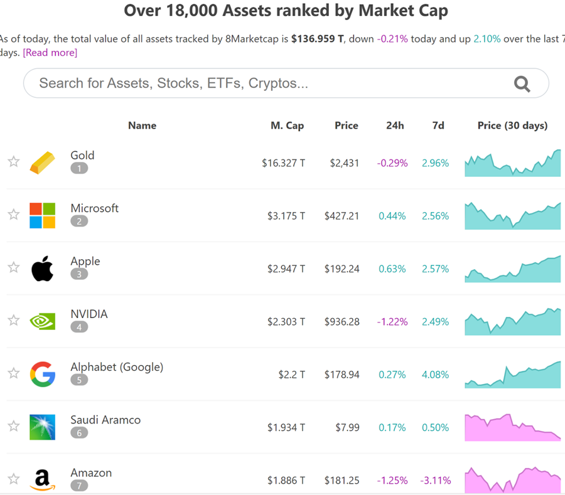Open the Read more link
This screenshot has width=565, height=495.
50,53
